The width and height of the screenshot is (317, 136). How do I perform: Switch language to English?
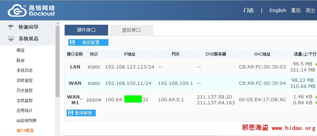pos(278,10)
